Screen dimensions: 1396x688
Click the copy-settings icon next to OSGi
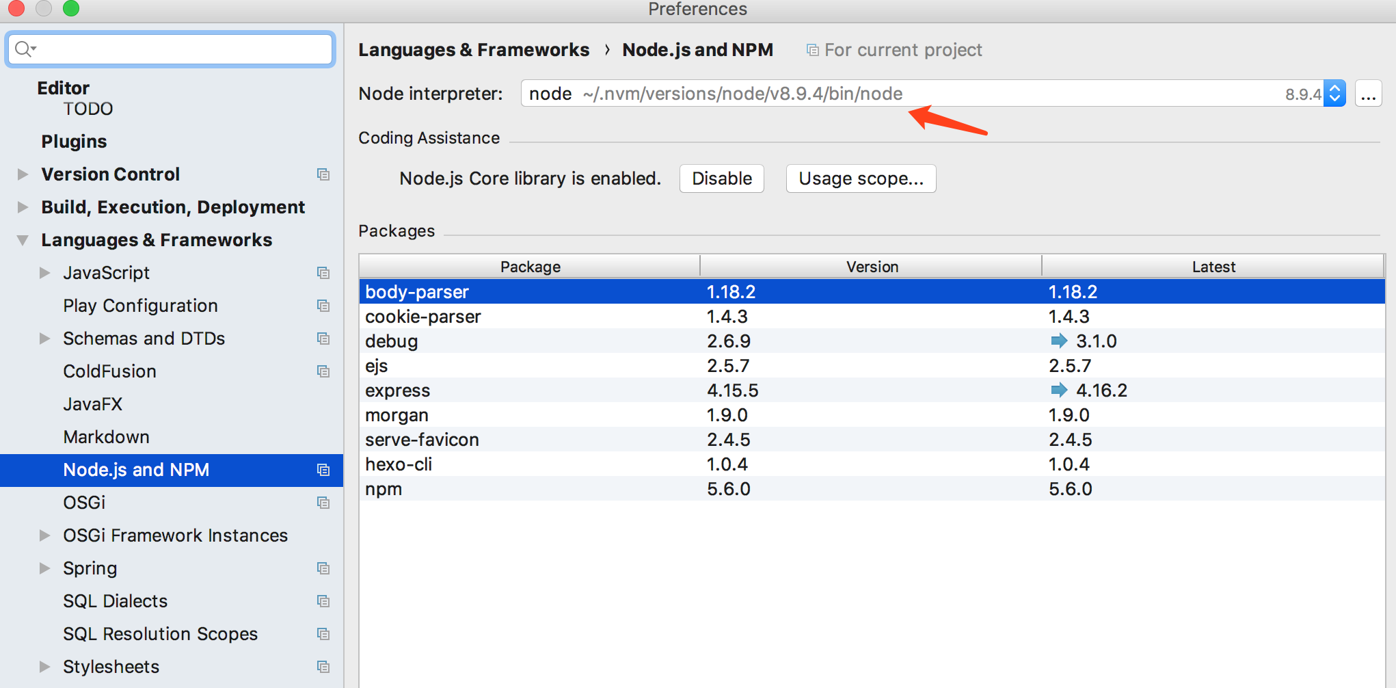point(323,503)
